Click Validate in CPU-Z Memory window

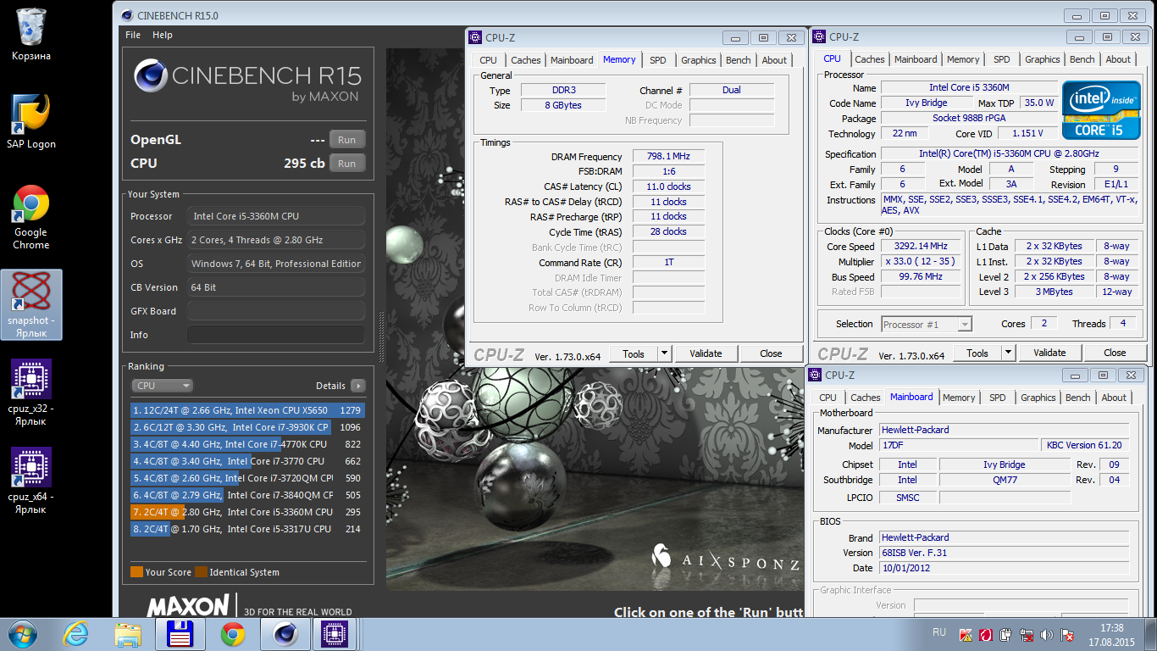706,354
